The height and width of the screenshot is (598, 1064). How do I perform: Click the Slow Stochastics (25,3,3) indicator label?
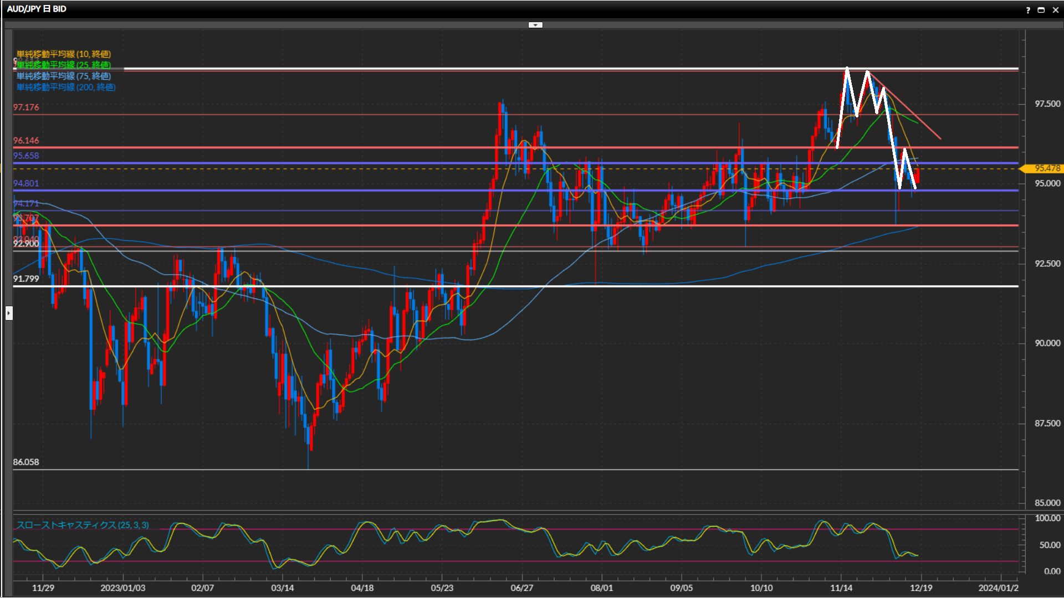82,525
